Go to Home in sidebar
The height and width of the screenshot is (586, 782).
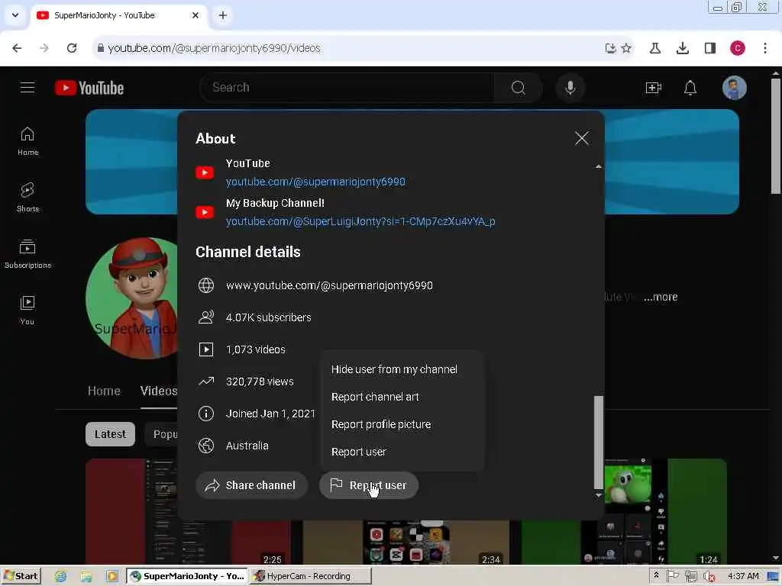(27, 141)
